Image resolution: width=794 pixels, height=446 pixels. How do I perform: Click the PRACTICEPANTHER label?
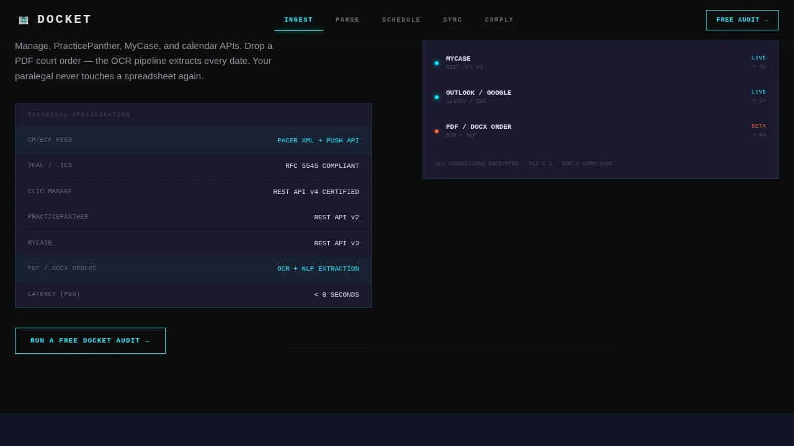tap(58, 217)
